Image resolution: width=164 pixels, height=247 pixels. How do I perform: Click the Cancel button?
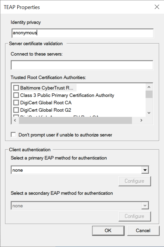click(143, 230)
